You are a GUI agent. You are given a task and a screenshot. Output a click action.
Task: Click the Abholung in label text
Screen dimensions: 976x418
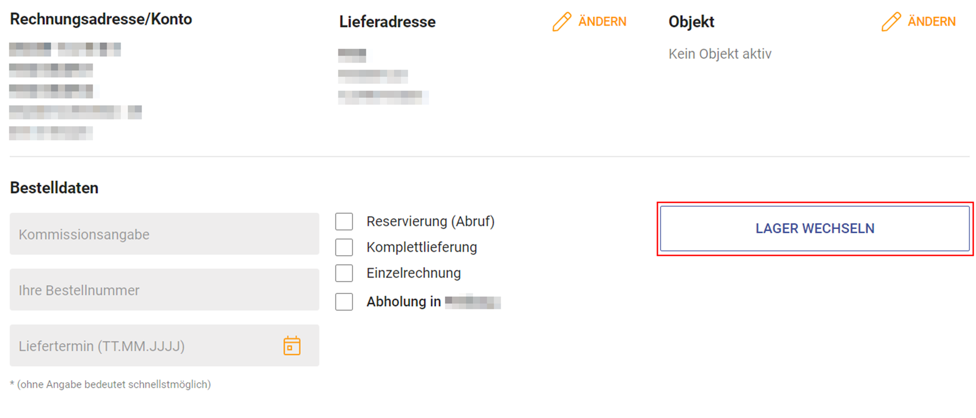tap(404, 302)
